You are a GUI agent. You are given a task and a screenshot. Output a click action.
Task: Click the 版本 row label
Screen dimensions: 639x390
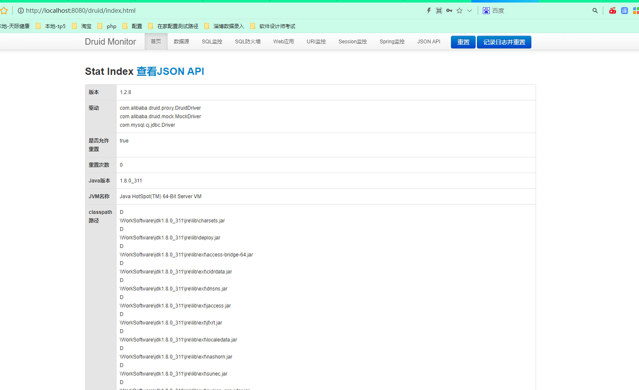pyautogui.click(x=94, y=92)
